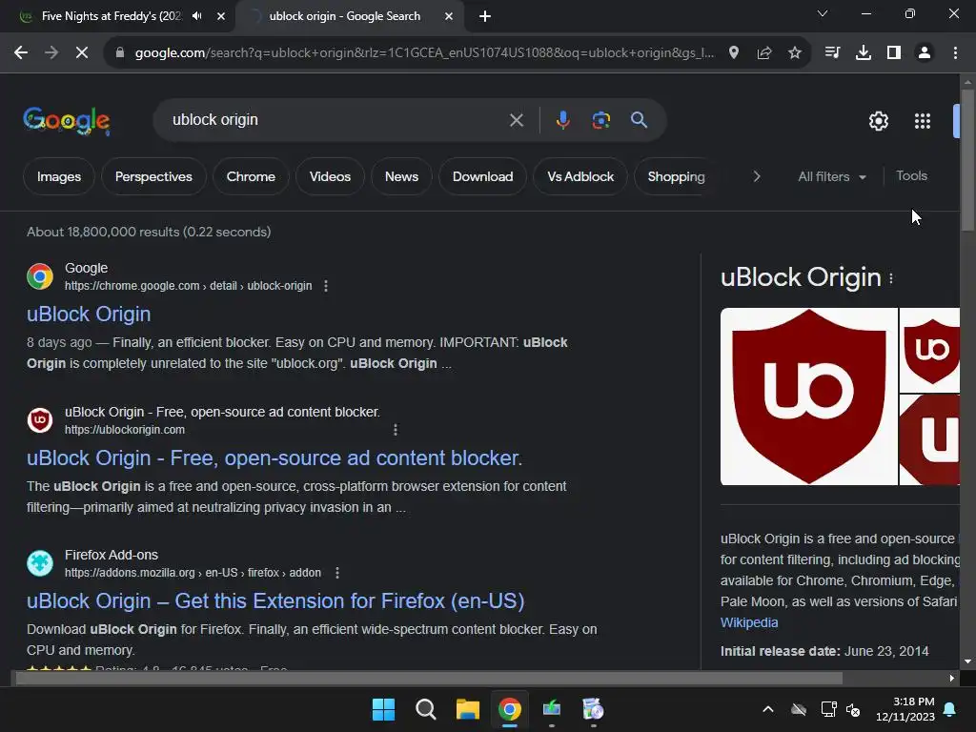Click the horizontal scrollbar right arrow
976x732 pixels.
click(x=951, y=678)
